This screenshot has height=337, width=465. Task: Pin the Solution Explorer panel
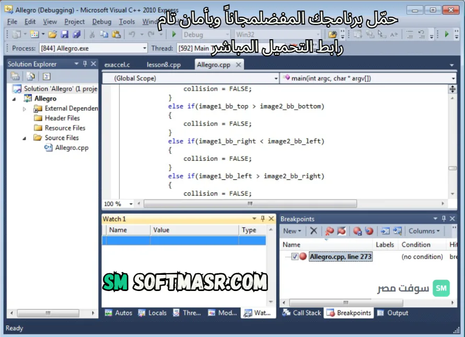pos(85,64)
